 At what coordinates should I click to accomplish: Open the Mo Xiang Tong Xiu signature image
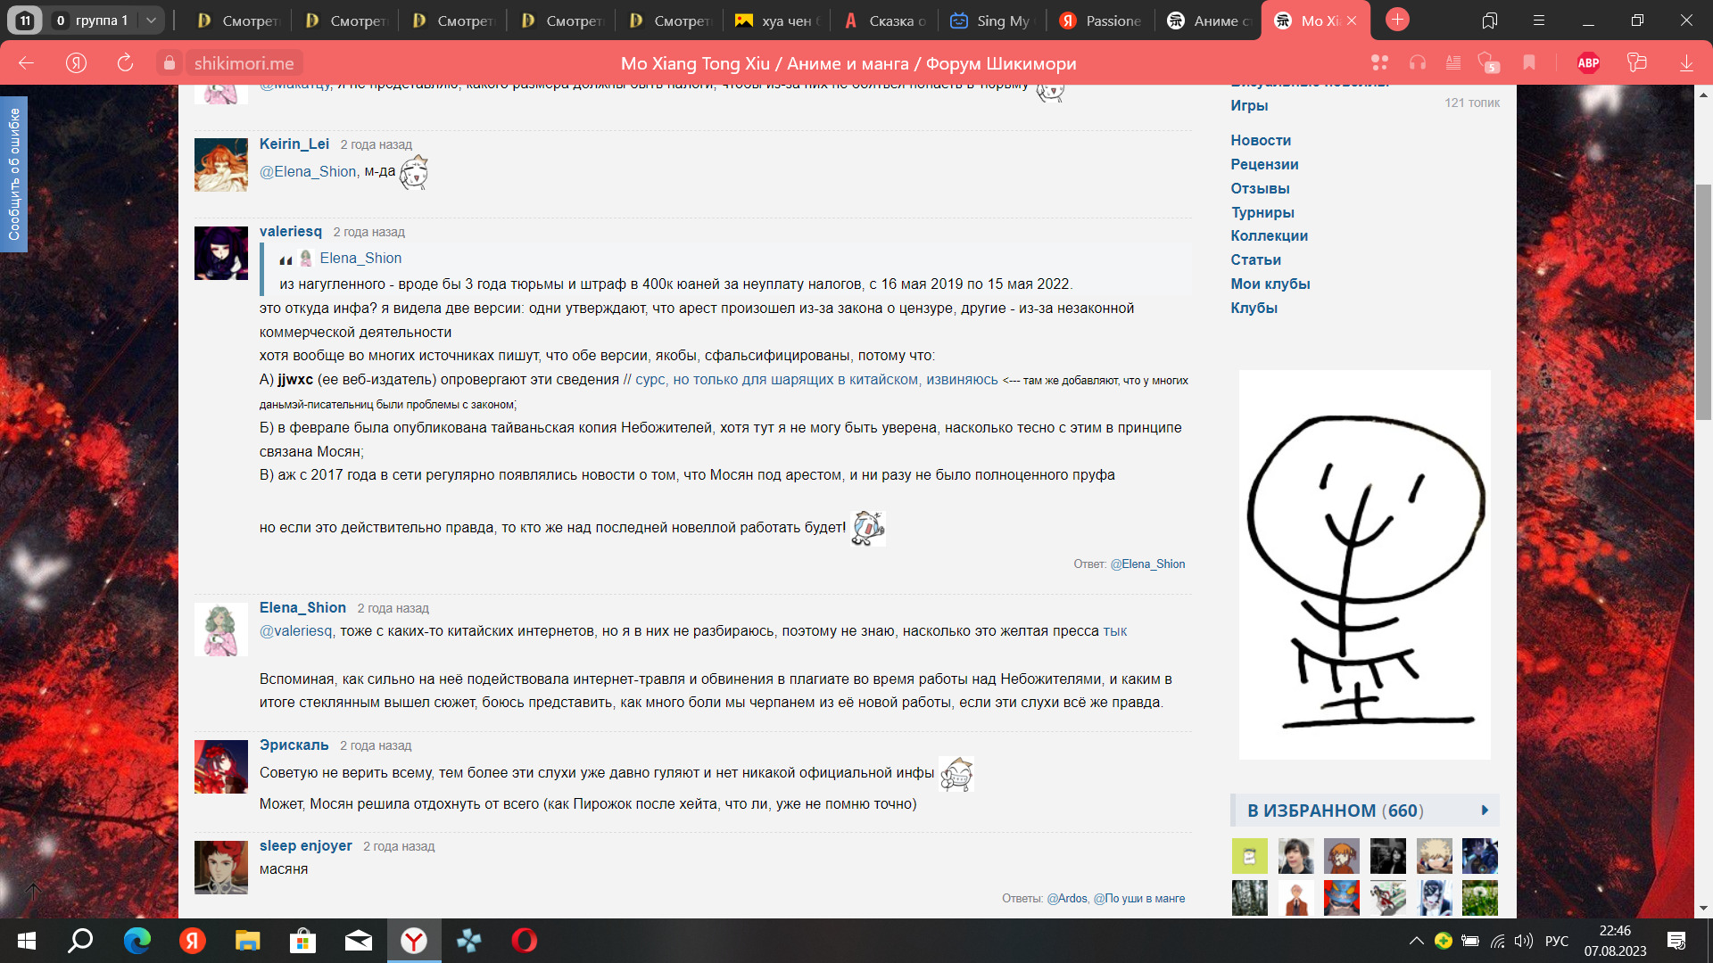[1364, 564]
